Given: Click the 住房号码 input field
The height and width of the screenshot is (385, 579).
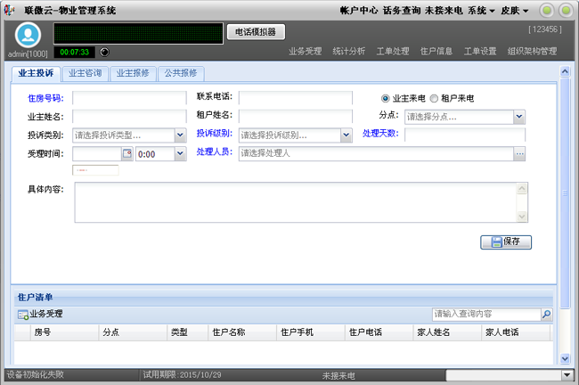Looking at the screenshot, I should coord(129,98).
